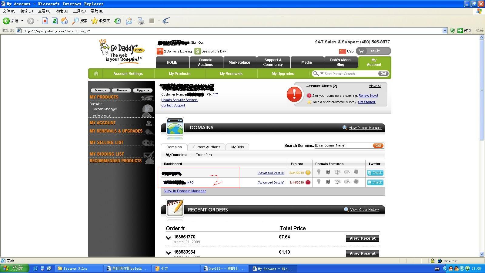Image resolution: width=485 pixels, height=273 pixels.
Task: Click the vertical scrollbar down arrow
Action: click(482, 254)
